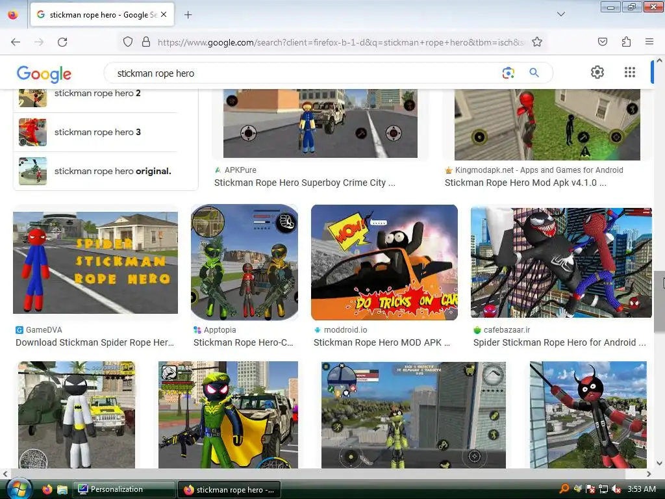Viewport: 665px width, 499px height.
Task: Choose suggestion stickman rope hero 3
Action: click(97, 132)
